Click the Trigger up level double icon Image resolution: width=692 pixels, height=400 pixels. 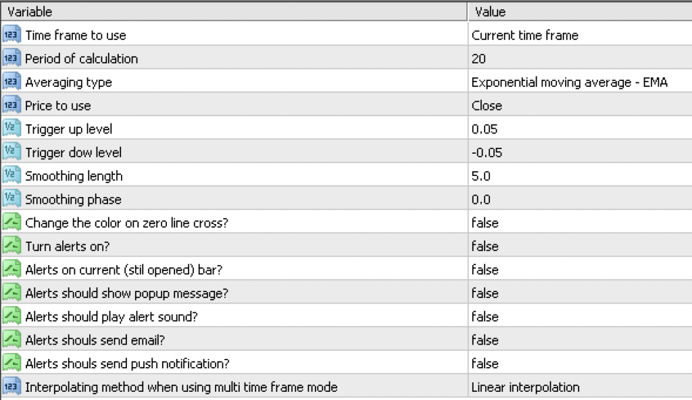[x=12, y=129]
